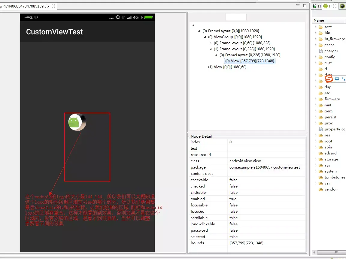Click the Node Detail header
Image resolution: width=346 pixels, height=259 pixels.
tap(201, 136)
